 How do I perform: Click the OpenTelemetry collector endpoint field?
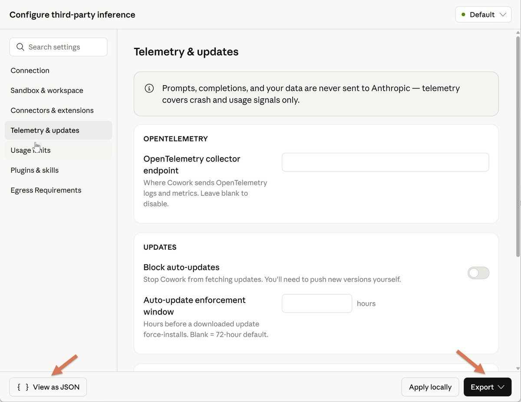tap(386, 162)
